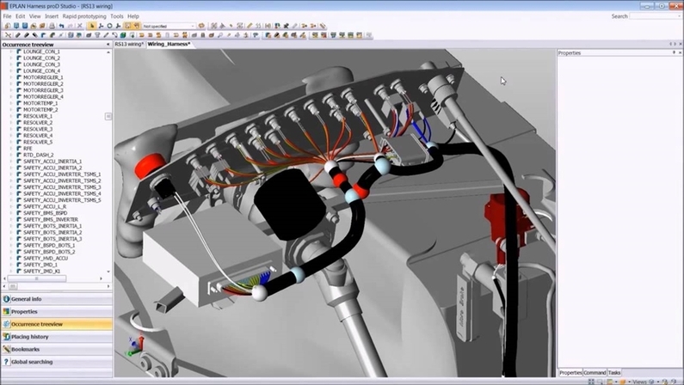The image size is (684, 385).
Task: Open the Help menu
Action: [133, 16]
